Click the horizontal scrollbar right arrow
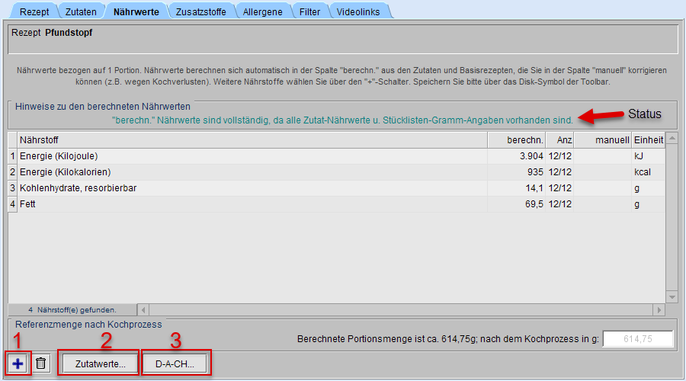This screenshot has height=381, width=686. (x=659, y=310)
